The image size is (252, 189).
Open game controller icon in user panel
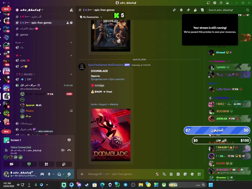[42, 174]
